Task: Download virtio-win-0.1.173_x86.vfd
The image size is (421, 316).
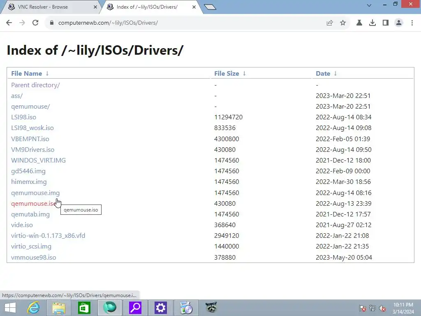Action: point(48,236)
